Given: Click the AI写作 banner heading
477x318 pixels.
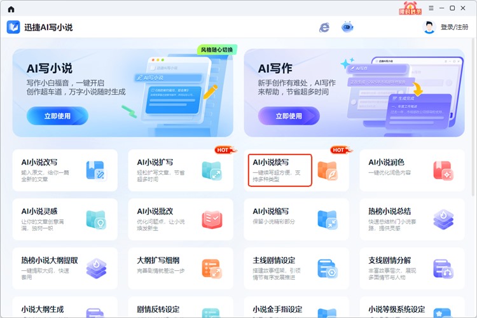Looking at the screenshot, I should [275, 69].
